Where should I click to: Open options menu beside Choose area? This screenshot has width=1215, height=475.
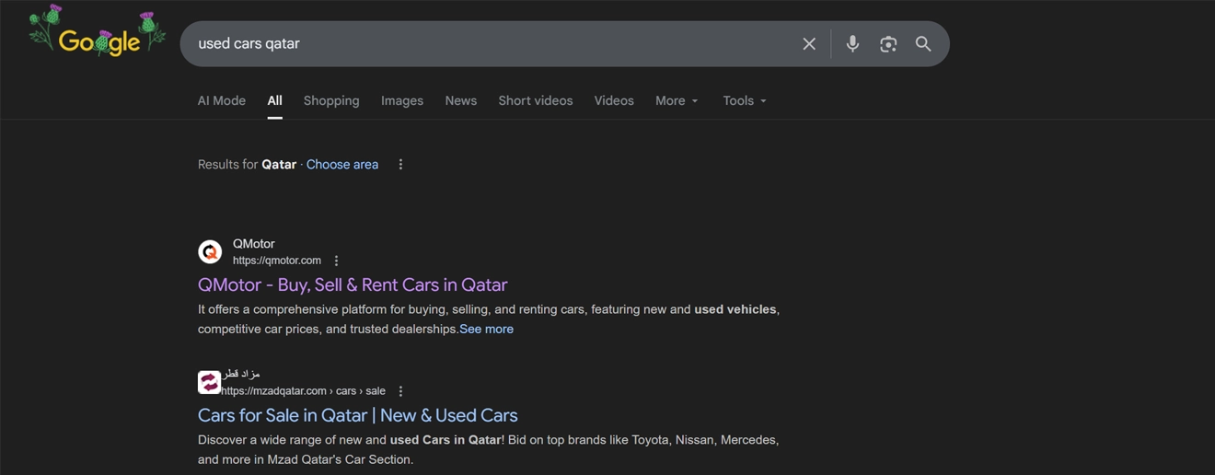point(400,165)
